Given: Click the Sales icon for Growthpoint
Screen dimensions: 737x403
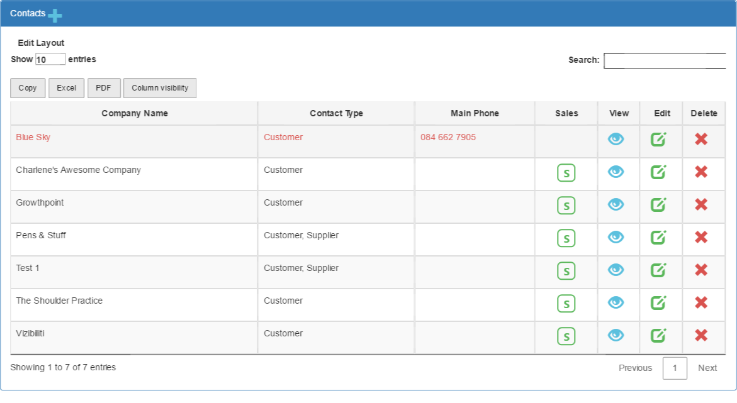Looking at the screenshot, I should [566, 205].
